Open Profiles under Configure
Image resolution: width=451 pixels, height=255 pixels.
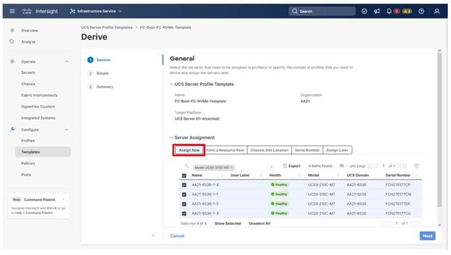[28, 140]
